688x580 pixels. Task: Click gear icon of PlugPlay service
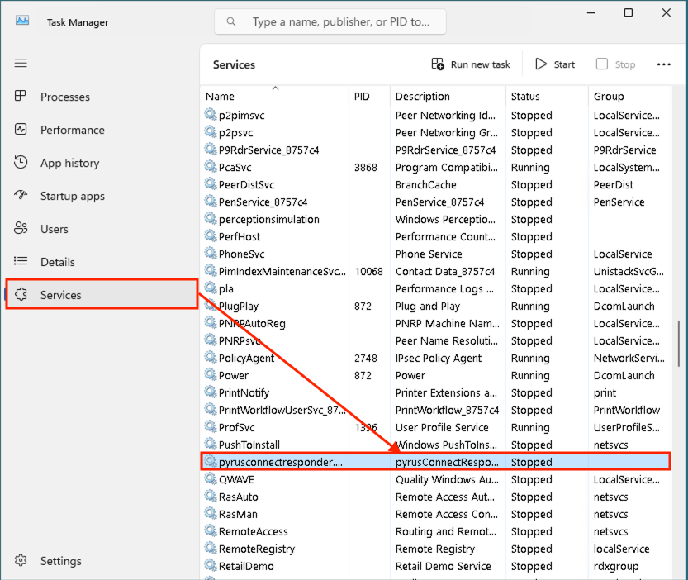tap(211, 306)
